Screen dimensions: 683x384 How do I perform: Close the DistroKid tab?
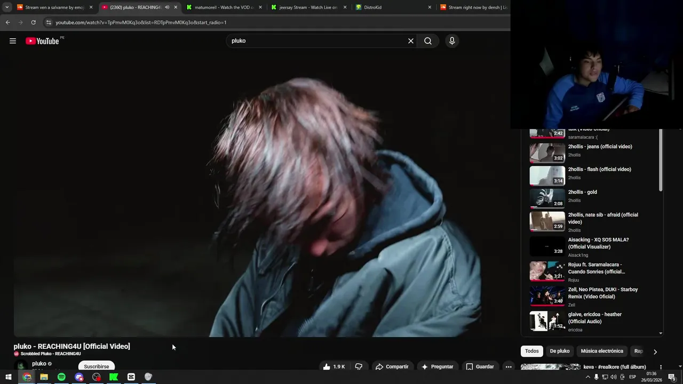tap(430, 7)
